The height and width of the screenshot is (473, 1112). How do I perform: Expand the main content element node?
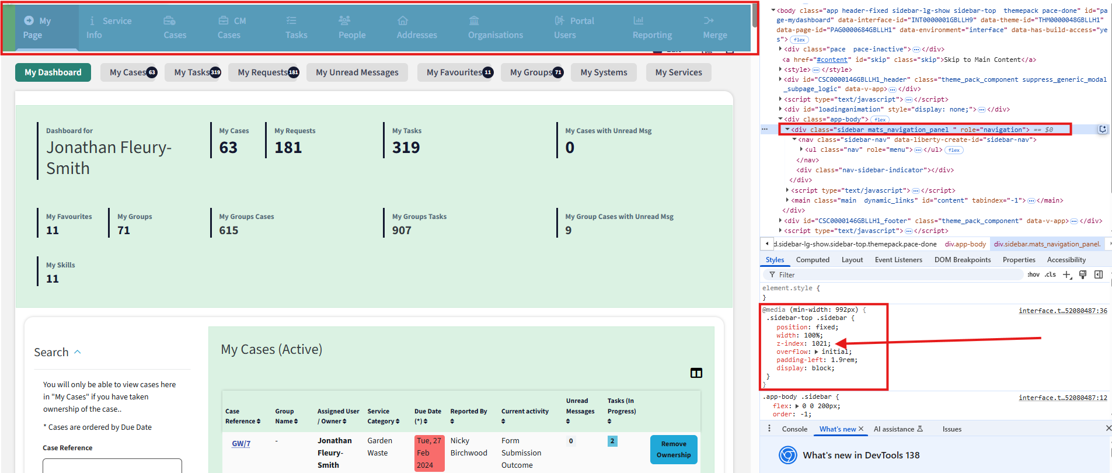(x=787, y=200)
